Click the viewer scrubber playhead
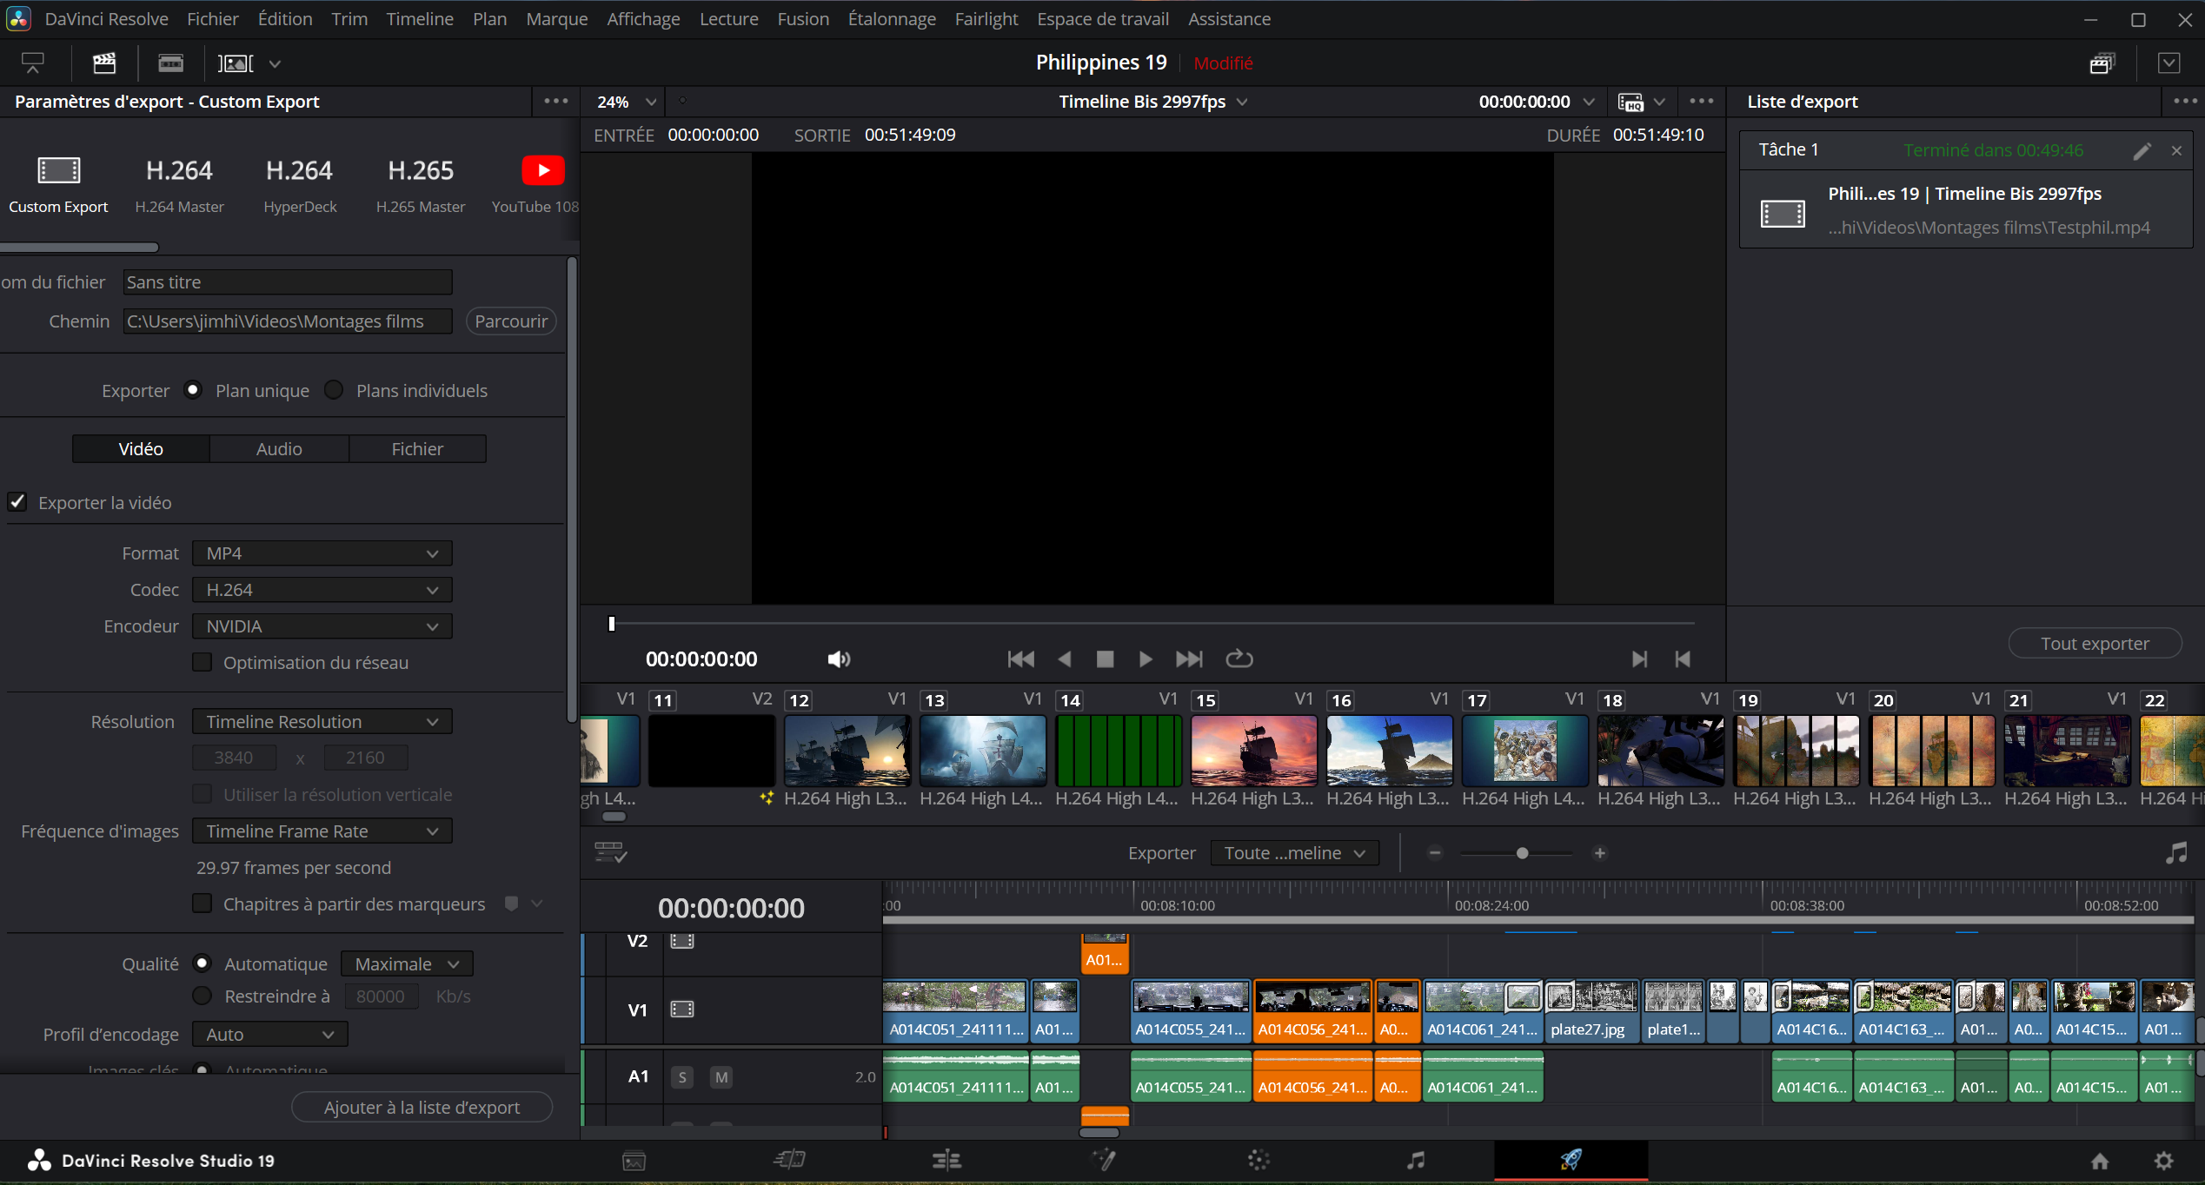 (x=612, y=624)
